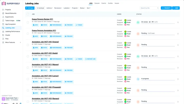The width and height of the screenshot is (184, 104).
Task: Select the Queue Persons Annotation job checkbox
Action: click(28, 34)
